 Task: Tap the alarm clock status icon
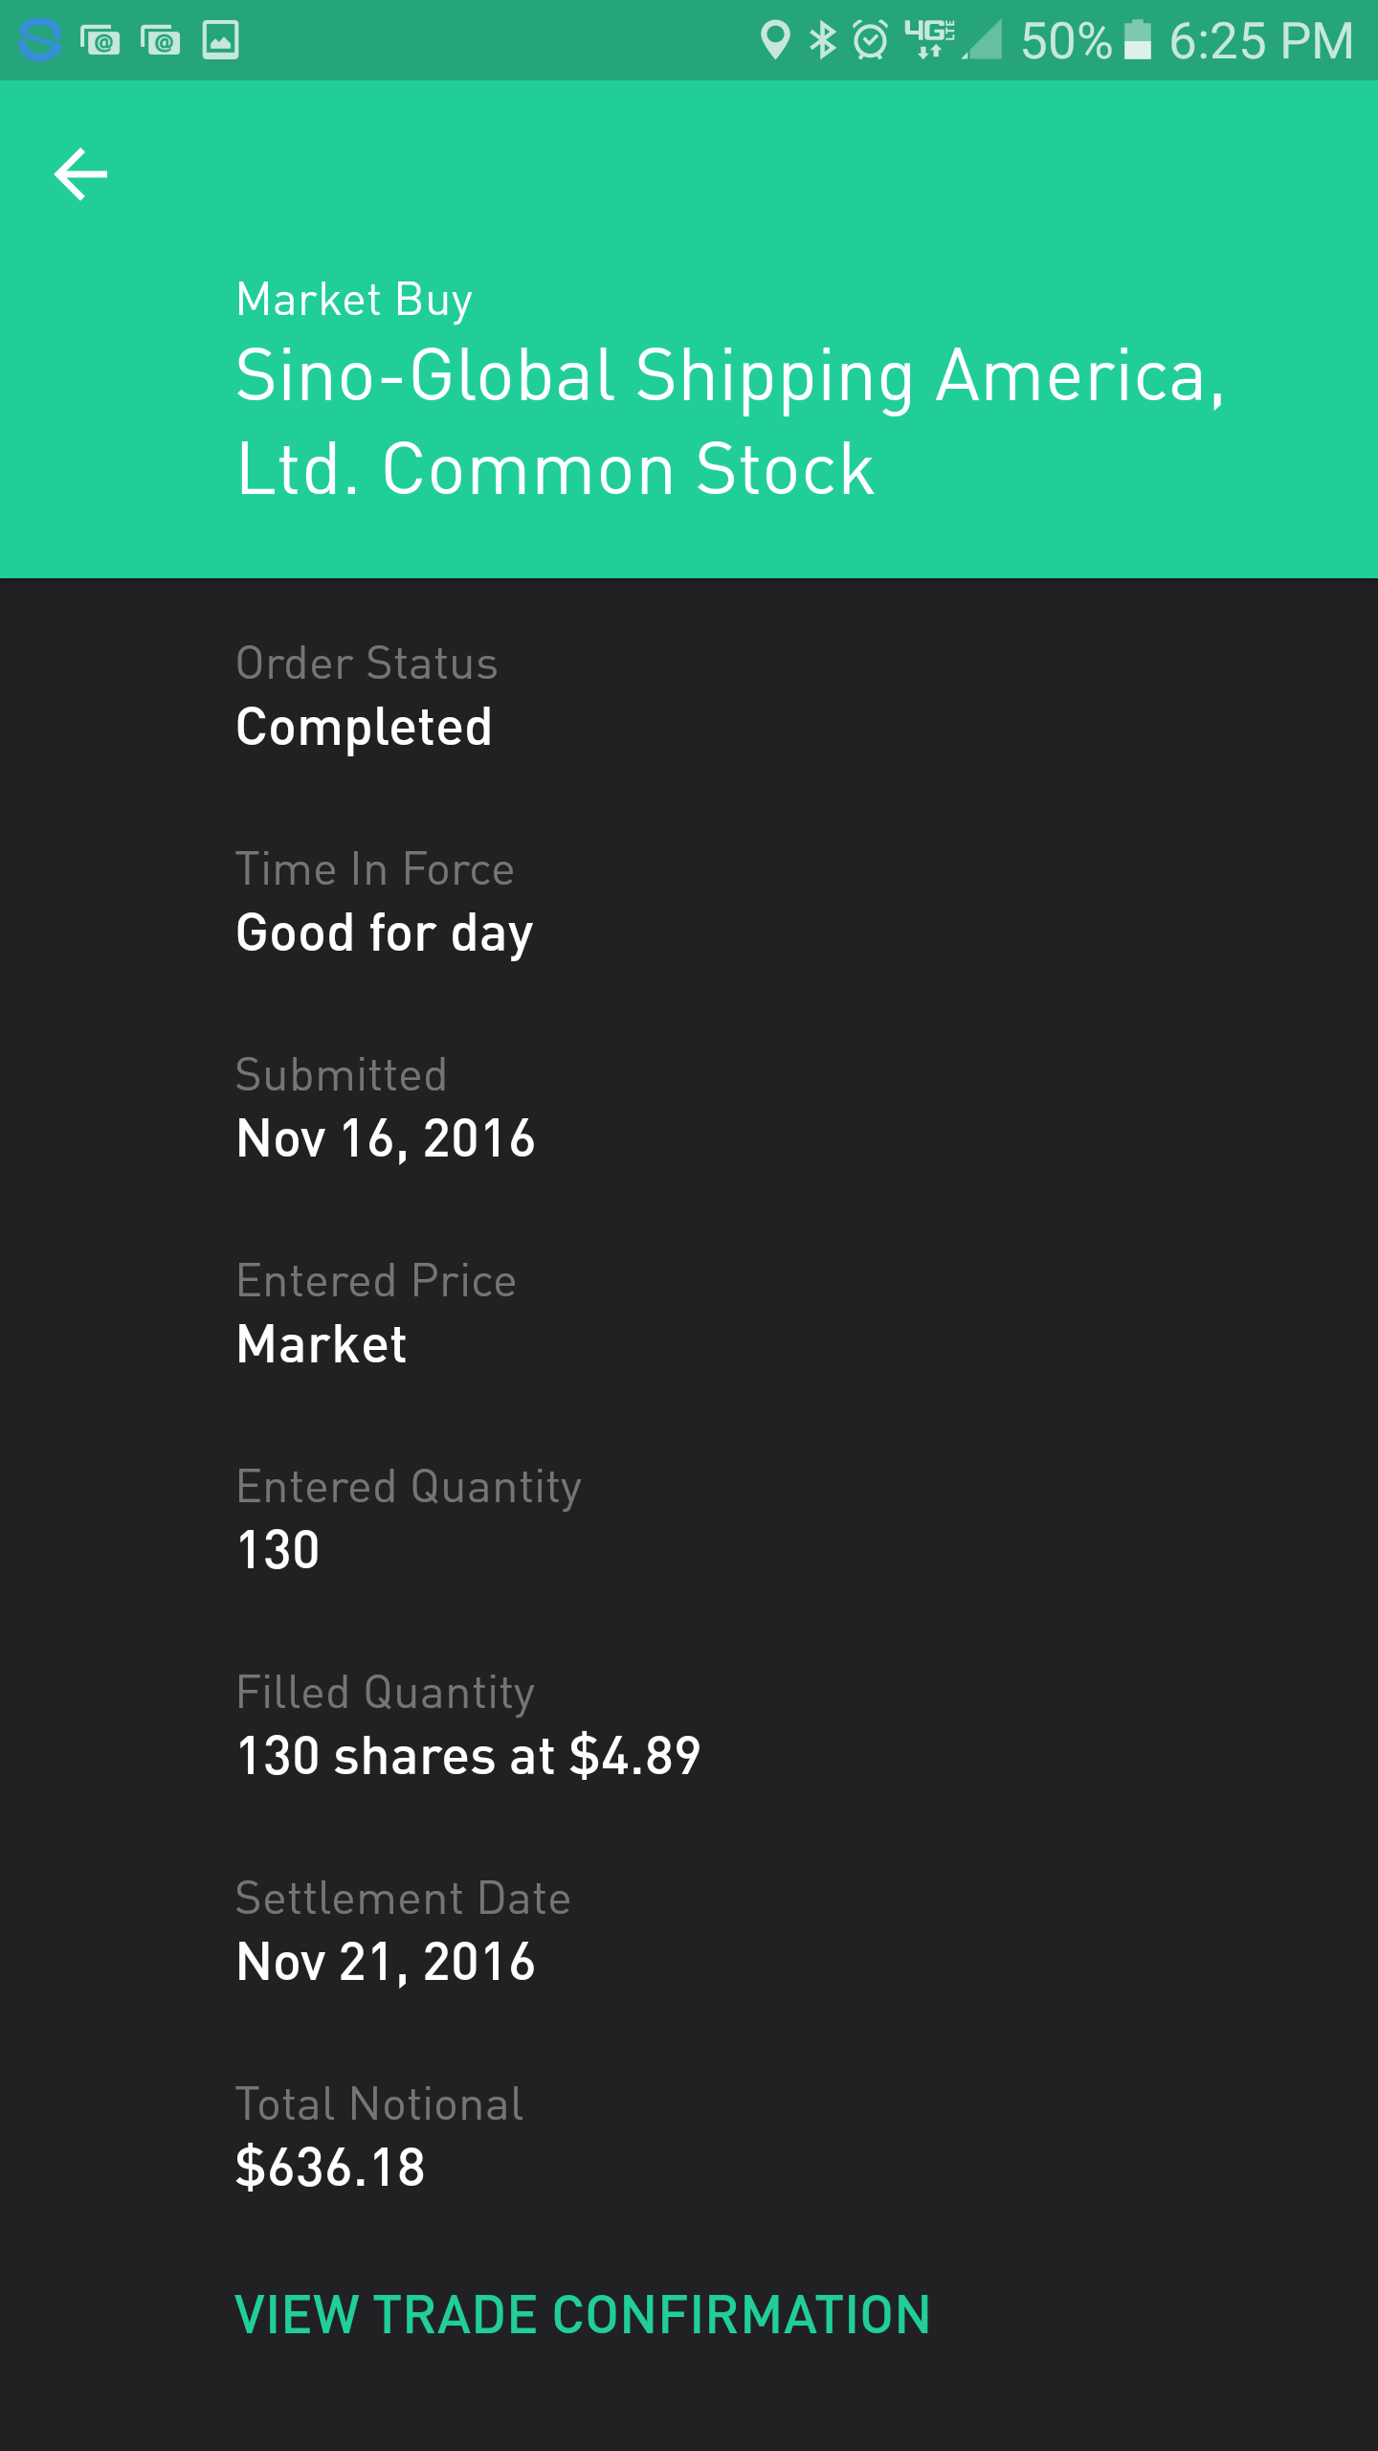coord(871,40)
